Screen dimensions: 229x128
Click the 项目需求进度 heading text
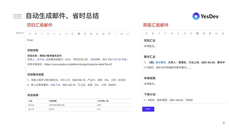(35, 75)
